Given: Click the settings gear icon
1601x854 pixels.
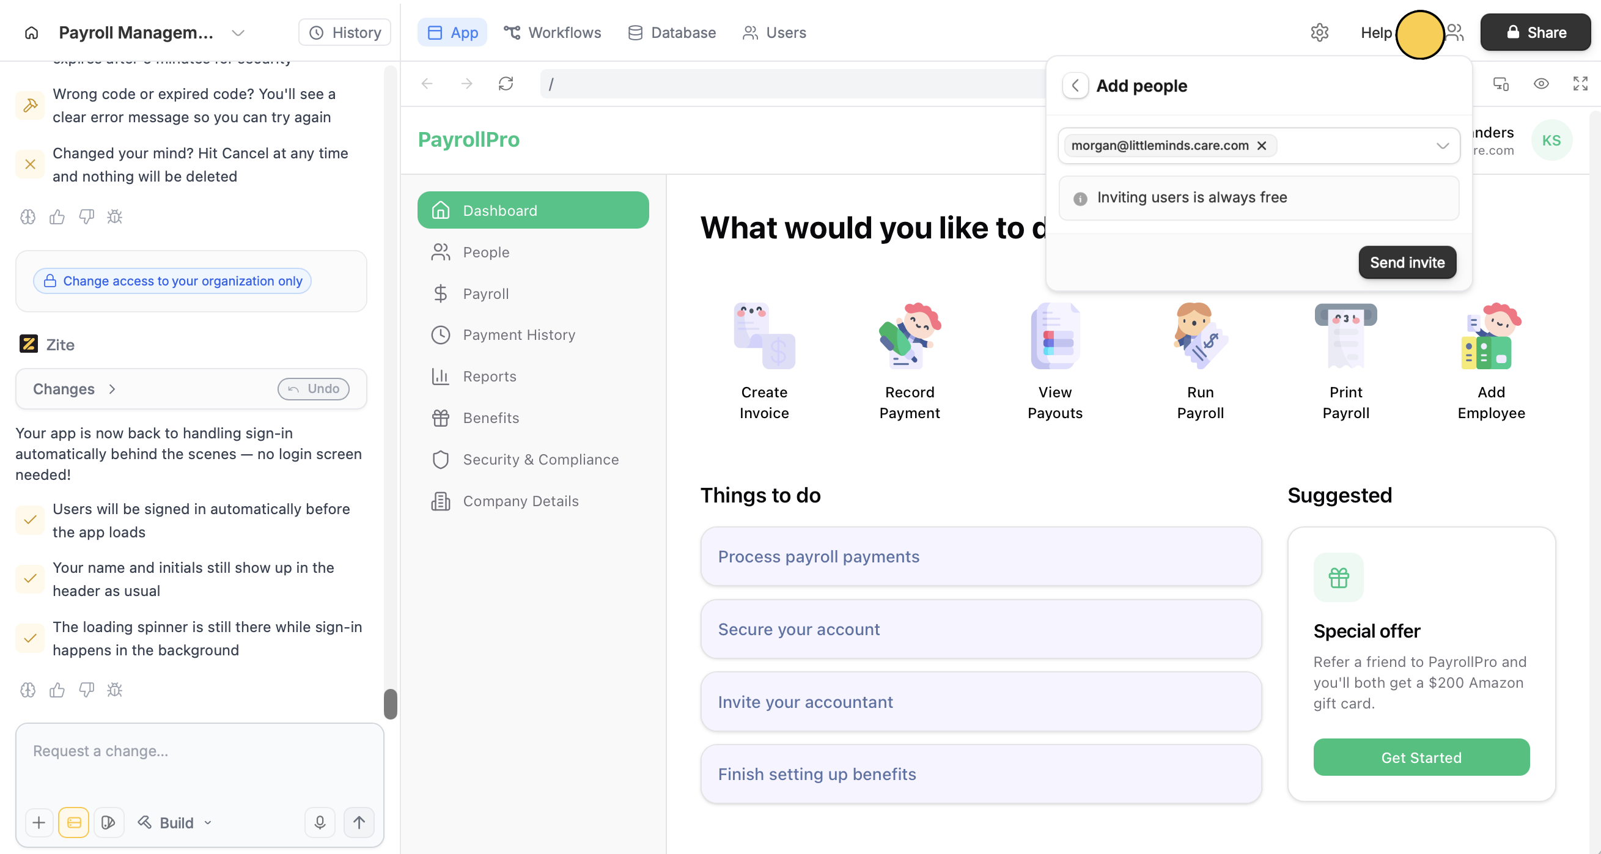Looking at the screenshot, I should click(1319, 32).
